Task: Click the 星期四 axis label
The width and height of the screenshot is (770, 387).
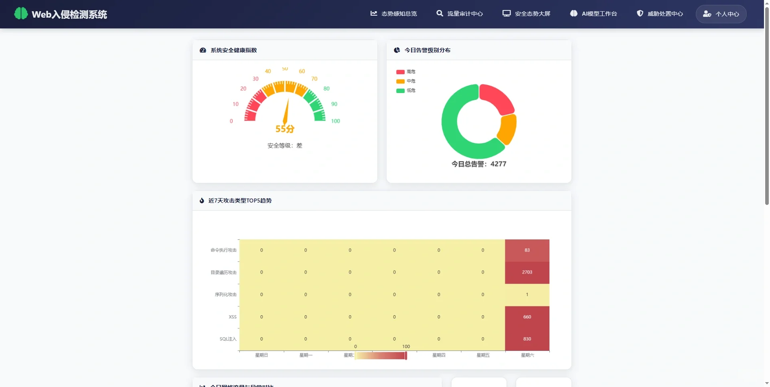Action: [439, 355]
